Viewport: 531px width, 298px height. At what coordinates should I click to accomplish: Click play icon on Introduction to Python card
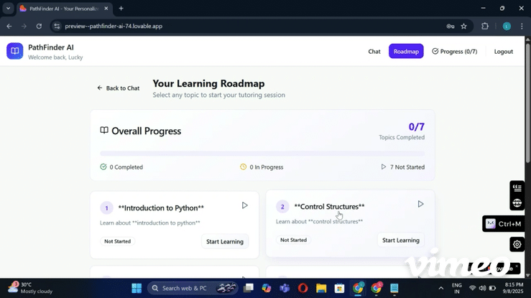244,205
